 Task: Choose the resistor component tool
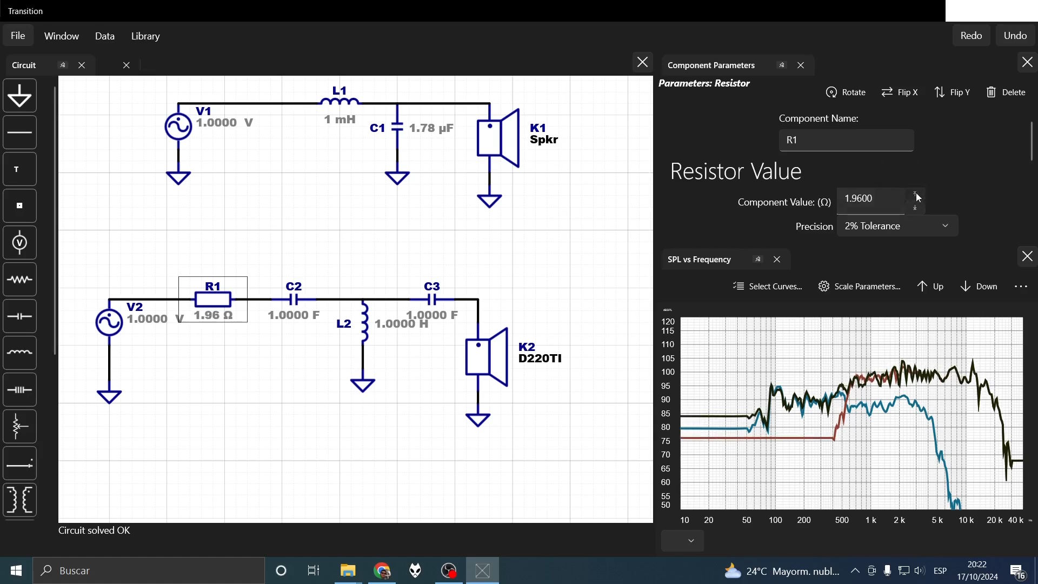coord(19,280)
